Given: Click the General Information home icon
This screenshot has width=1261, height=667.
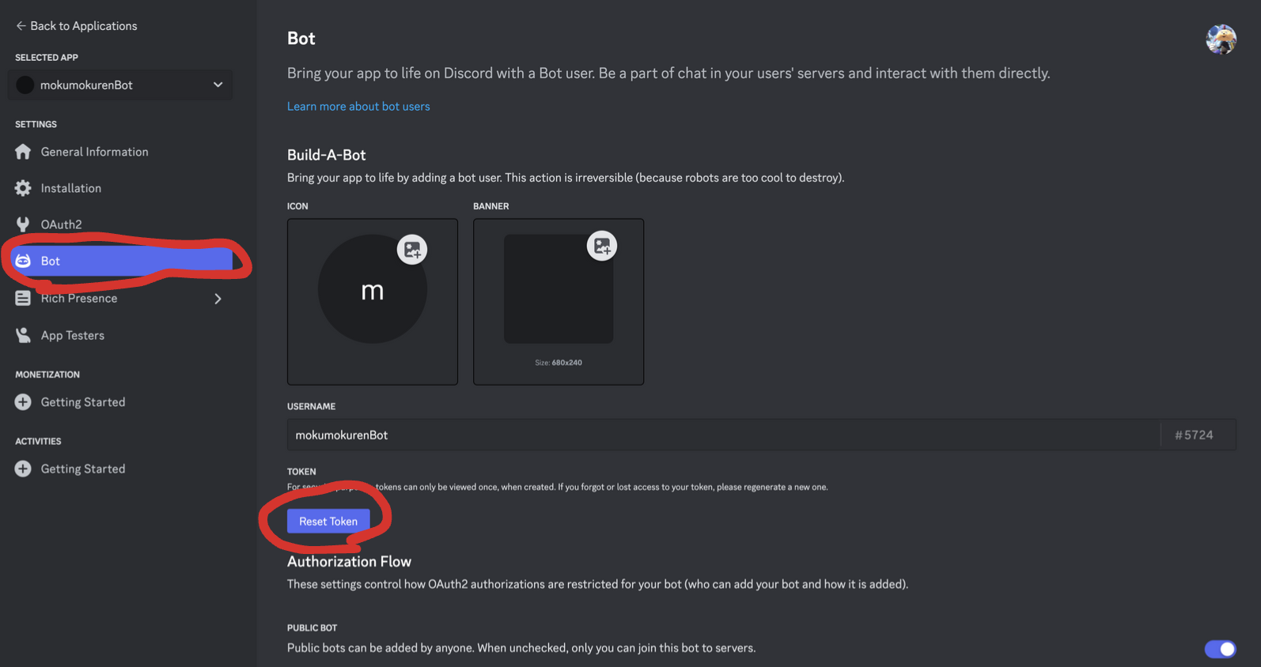Looking at the screenshot, I should click(23, 152).
